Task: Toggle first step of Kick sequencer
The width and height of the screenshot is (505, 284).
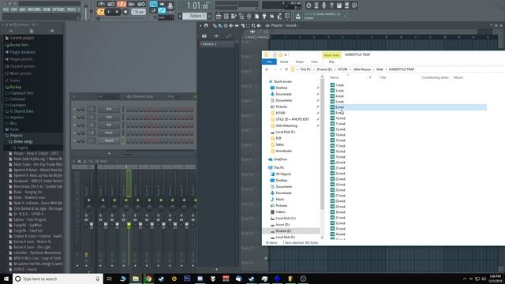Action: click(x=128, y=110)
